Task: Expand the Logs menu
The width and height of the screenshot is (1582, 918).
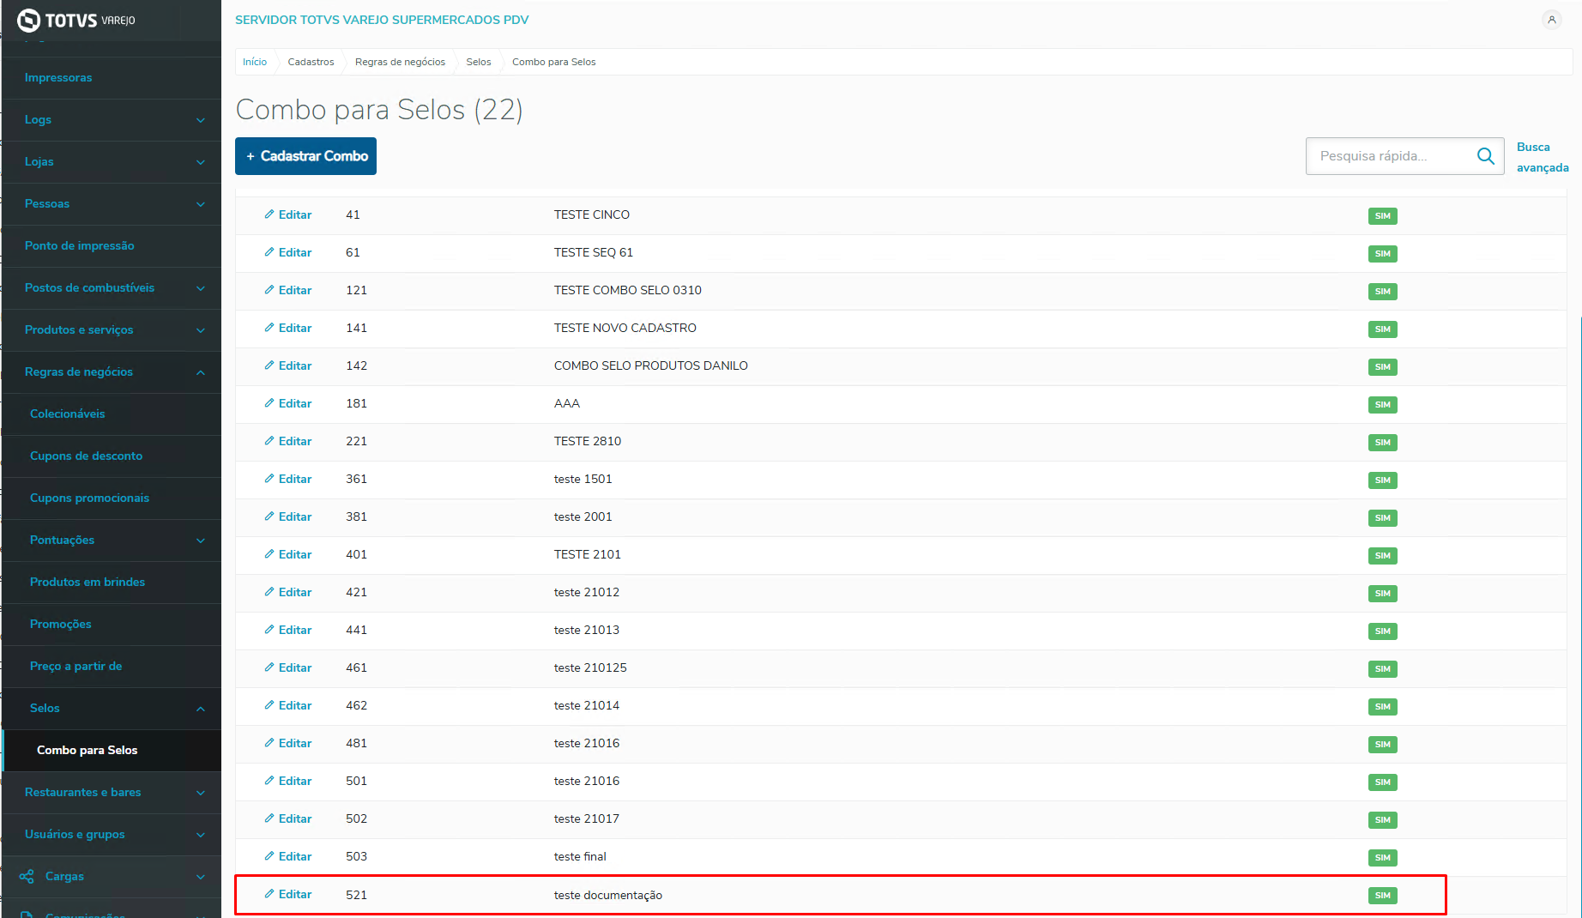Action: tap(112, 120)
